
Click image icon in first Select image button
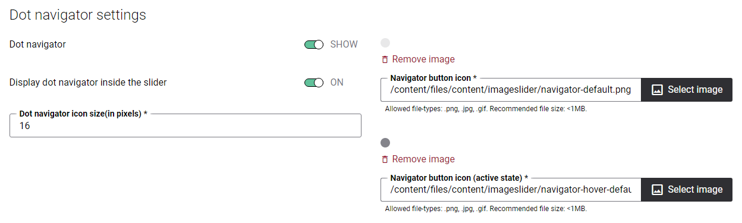tap(657, 90)
